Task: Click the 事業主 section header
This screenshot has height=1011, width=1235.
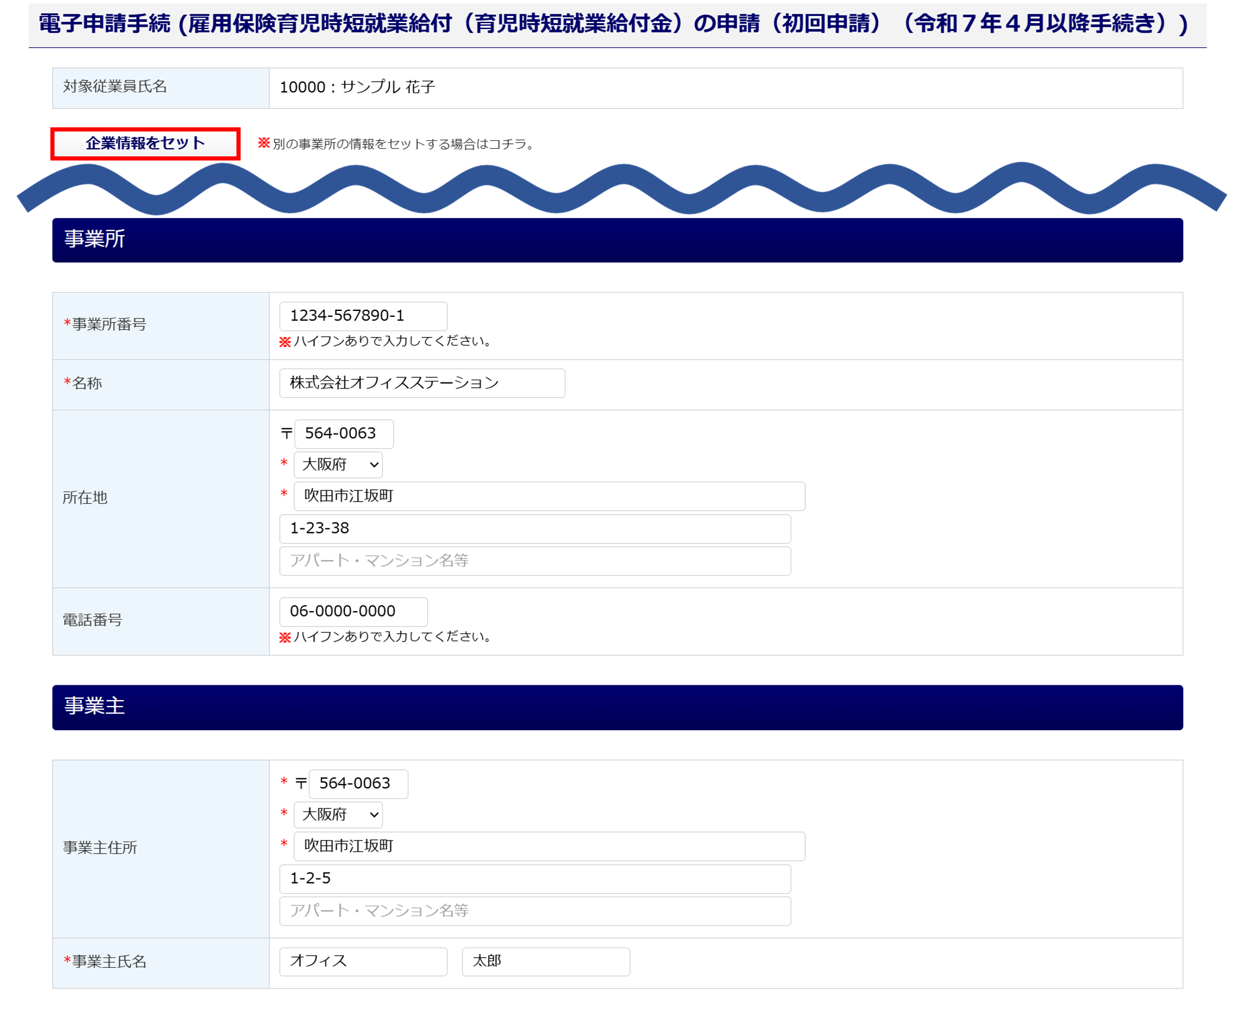Action: click(617, 707)
